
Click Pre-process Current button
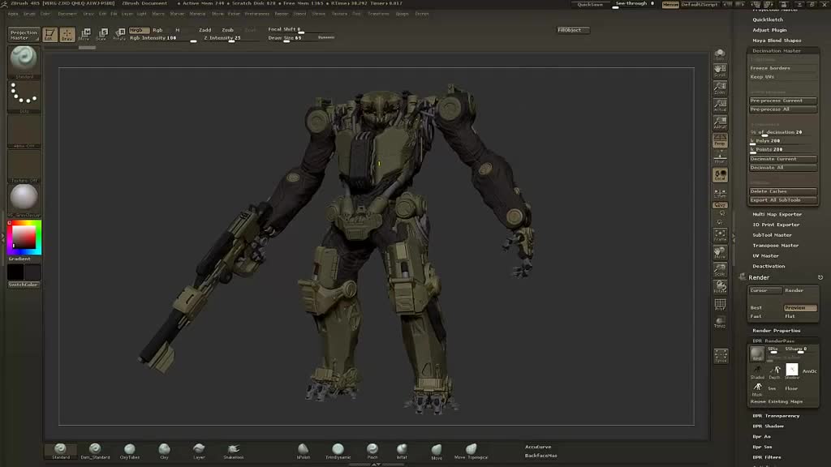pos(783,101)
